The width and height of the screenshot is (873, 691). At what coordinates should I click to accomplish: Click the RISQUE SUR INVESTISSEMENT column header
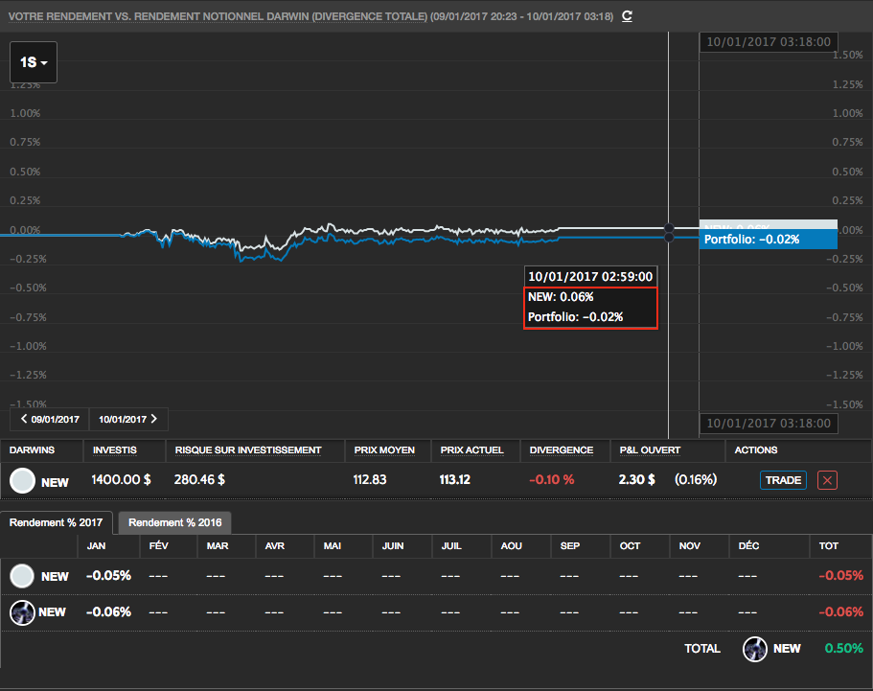(x=248, y=450)
